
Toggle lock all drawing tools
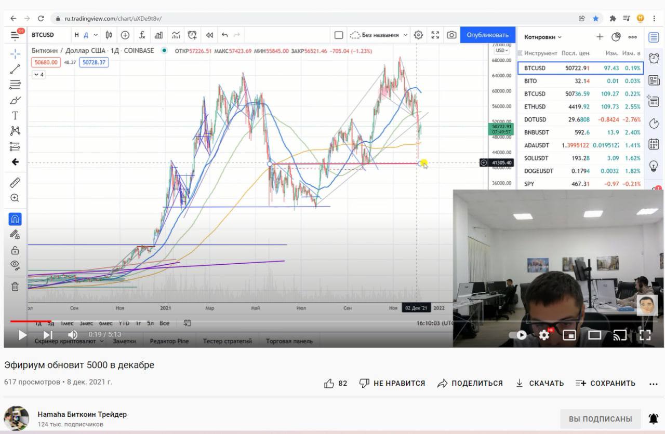(15, 250)
